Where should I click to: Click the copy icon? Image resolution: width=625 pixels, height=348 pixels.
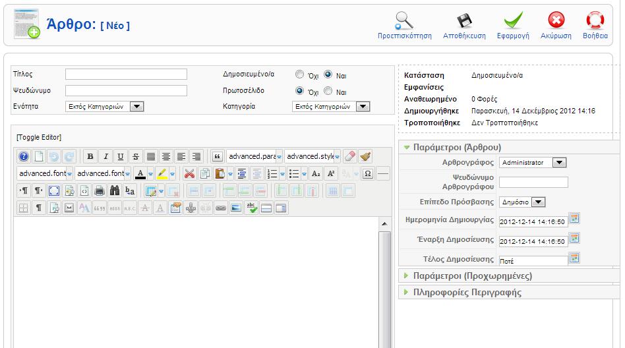(205, 173)
